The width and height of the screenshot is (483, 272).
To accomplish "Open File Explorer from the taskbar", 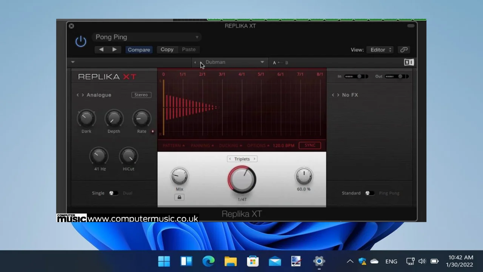I will (231, 261).
